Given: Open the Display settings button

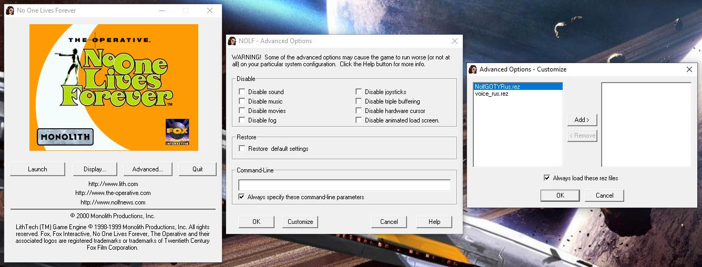Looking at the screenshot, I should coord(95,169).
